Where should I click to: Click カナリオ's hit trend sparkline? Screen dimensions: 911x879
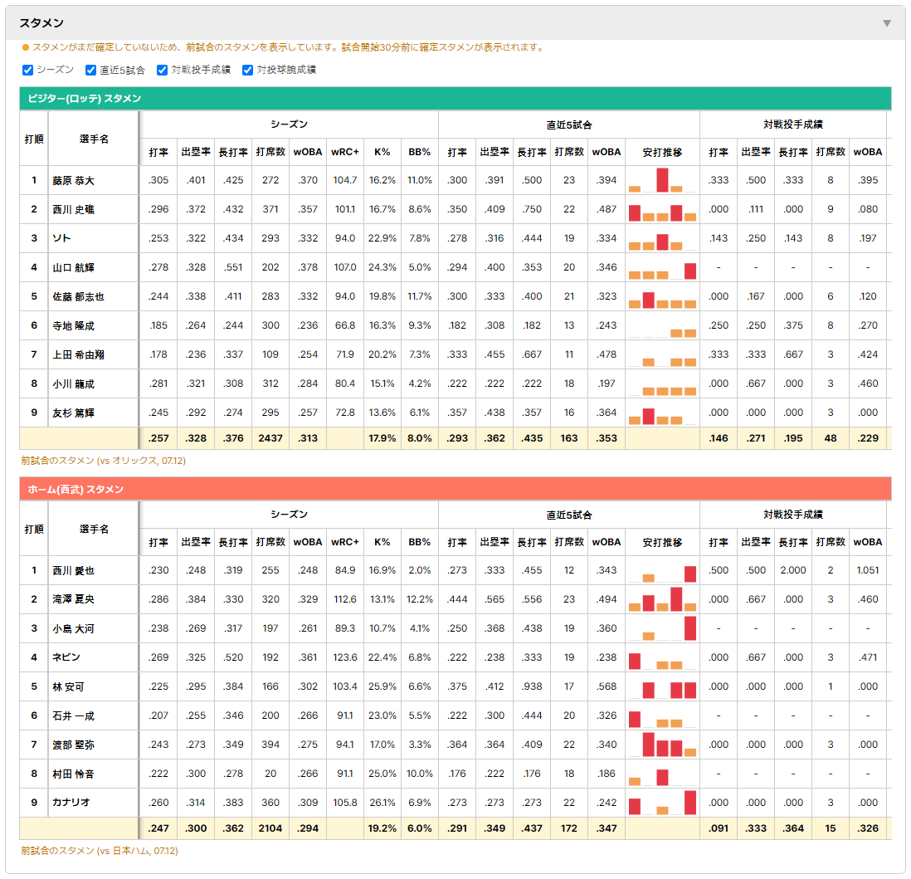pos(662,803)
